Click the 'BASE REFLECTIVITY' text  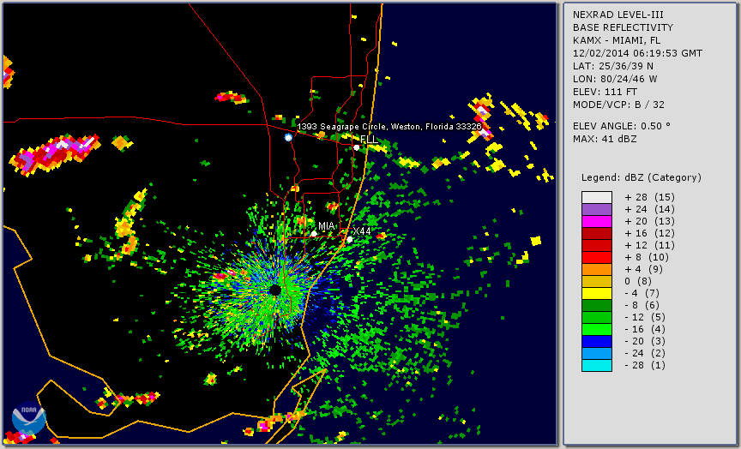(x=623, y=28)
